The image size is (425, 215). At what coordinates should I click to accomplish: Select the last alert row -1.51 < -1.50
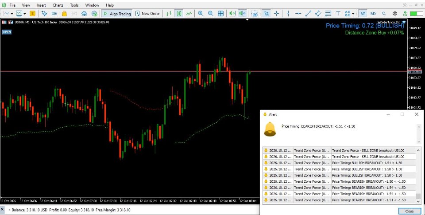pyautogui.click(x=340, y=200)
